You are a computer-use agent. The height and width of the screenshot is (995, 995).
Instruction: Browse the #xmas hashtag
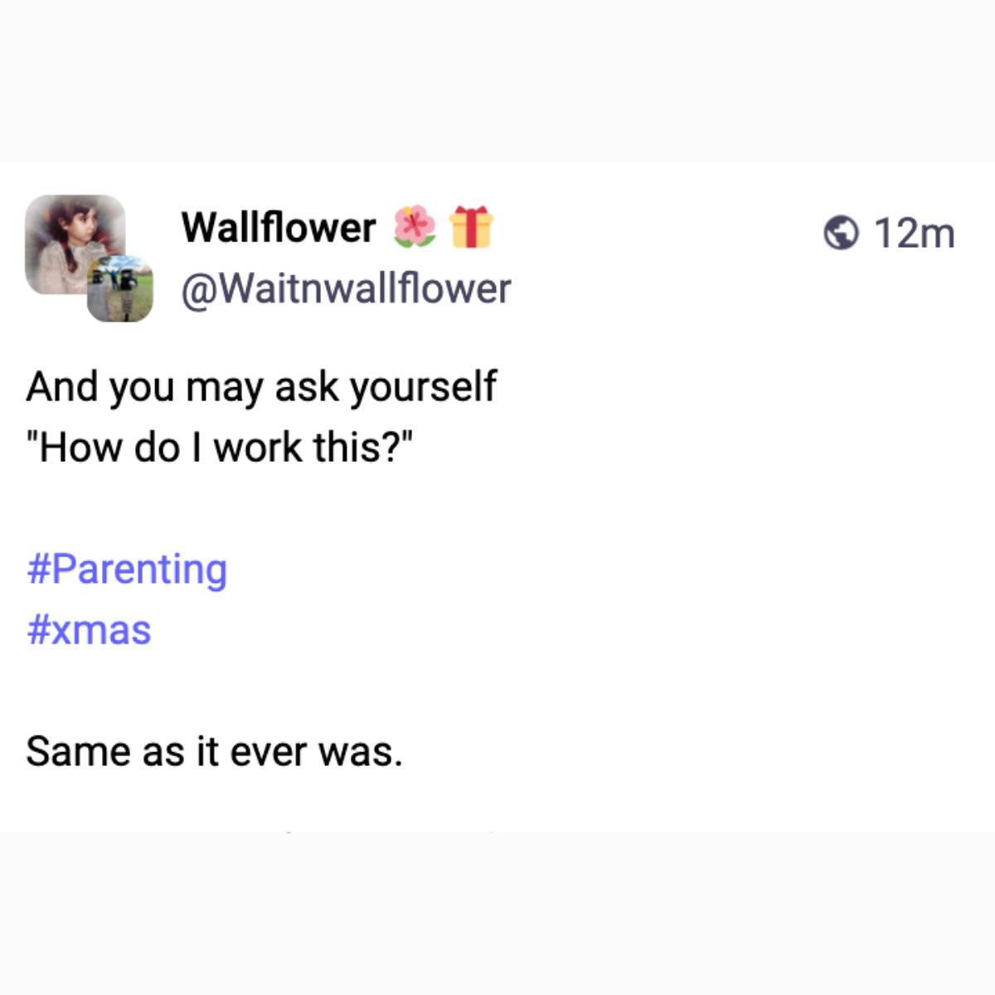pos(89,629)
